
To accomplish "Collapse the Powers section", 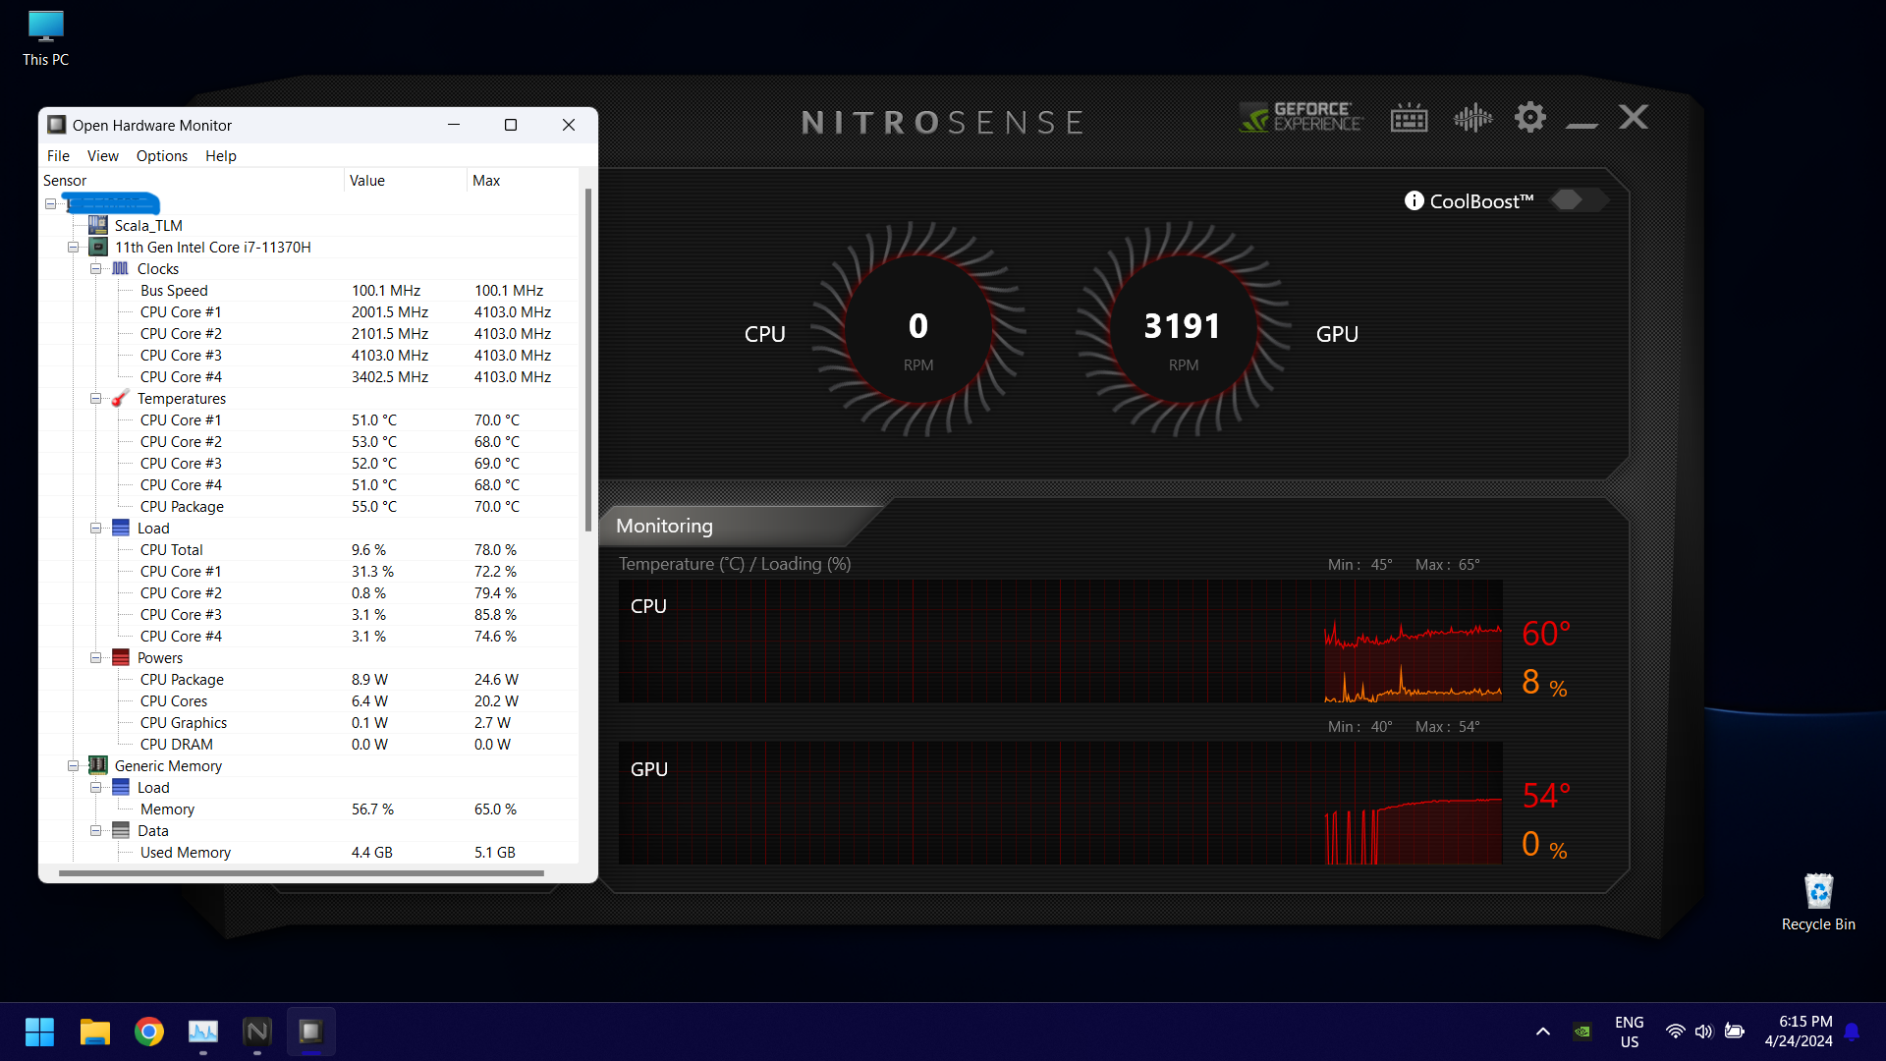I will [x=95, y=658].
